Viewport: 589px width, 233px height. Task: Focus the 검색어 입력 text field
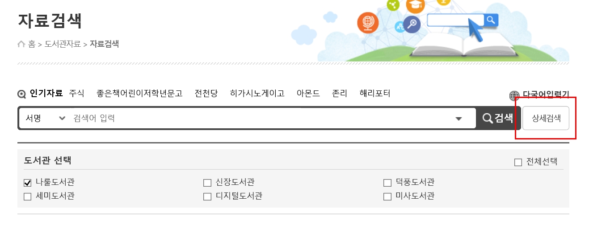click(x=259, y=118)
